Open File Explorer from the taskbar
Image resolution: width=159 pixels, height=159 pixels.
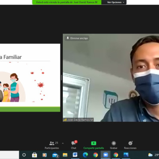tap(65, 155)
